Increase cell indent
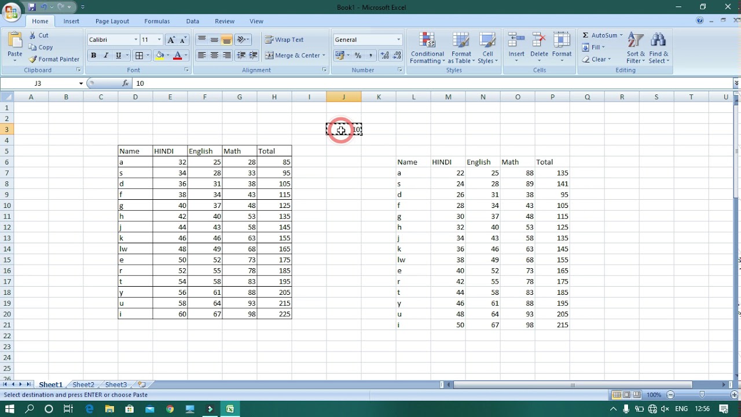741x417 pixels. coord(253,56)
